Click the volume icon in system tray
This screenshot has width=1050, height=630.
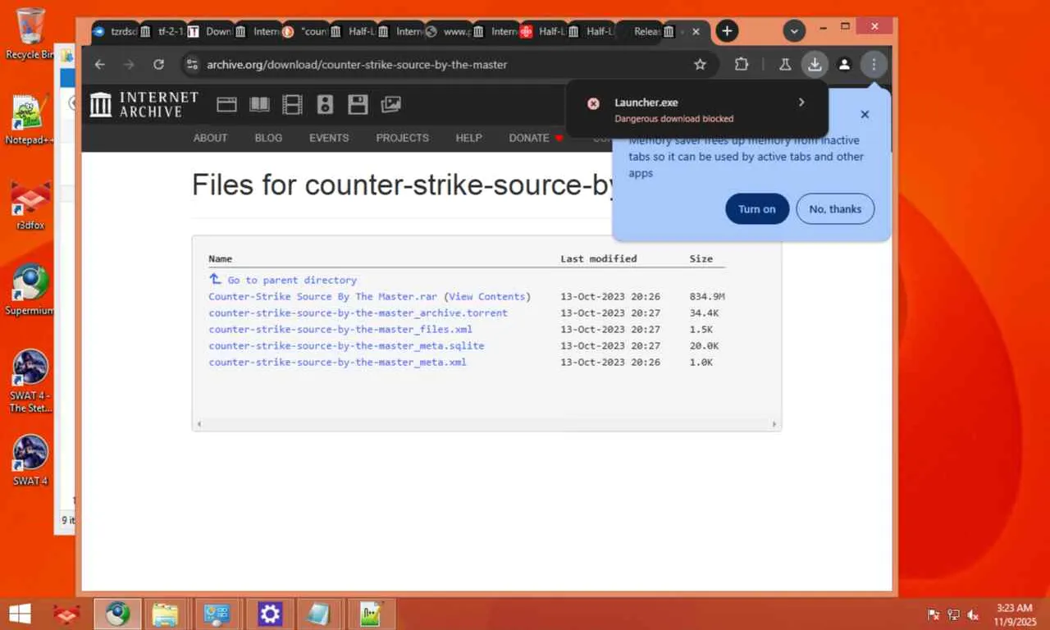point(974,614)
